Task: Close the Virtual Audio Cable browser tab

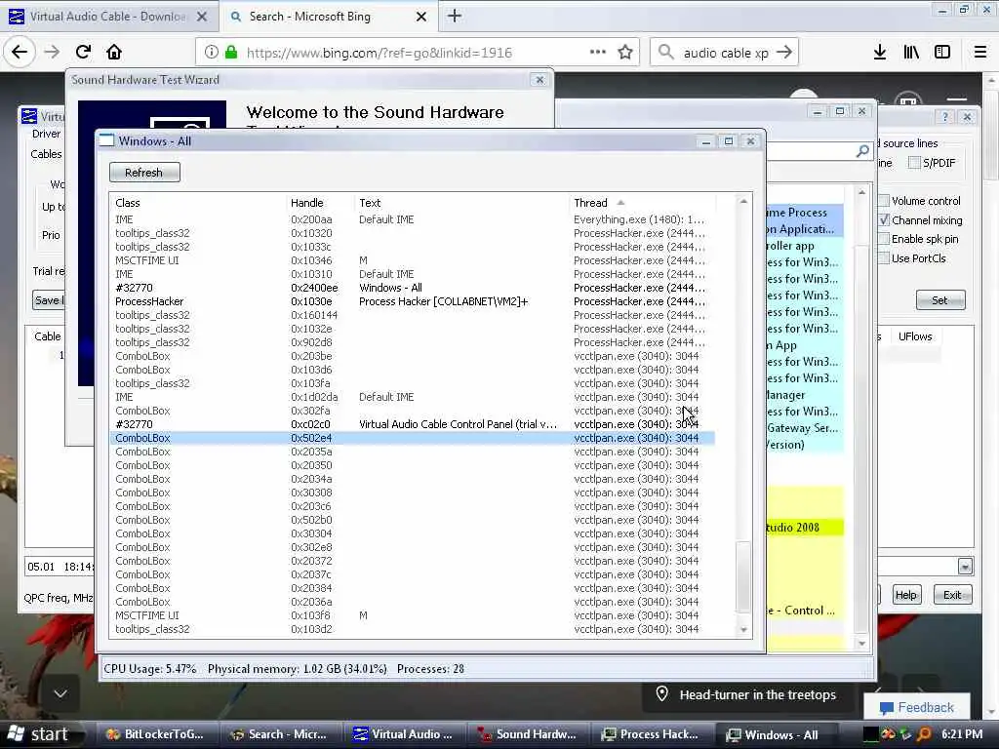Action: pos(202,17)
